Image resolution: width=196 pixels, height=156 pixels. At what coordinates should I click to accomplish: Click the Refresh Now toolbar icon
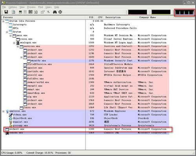click(13, 12)
